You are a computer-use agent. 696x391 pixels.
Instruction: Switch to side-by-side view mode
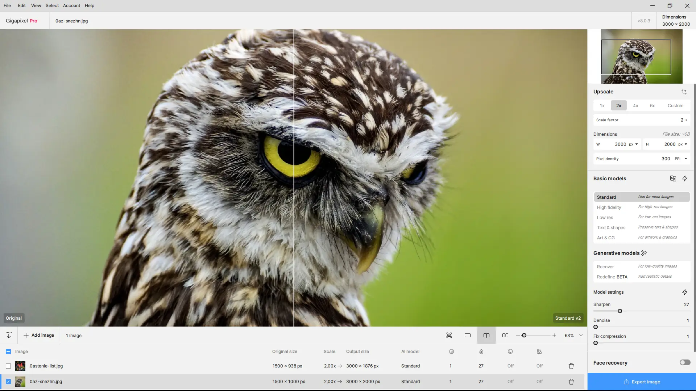pyautogui.click(x=505, y=335)
